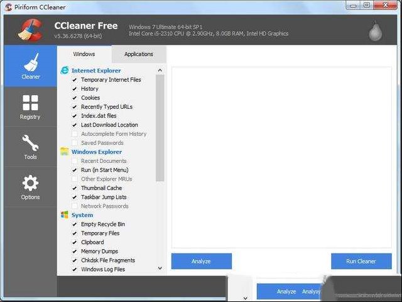Enable Network Passwords checkbox
The height and width of the screenshot is (302, 402).
tap(74, 206)
